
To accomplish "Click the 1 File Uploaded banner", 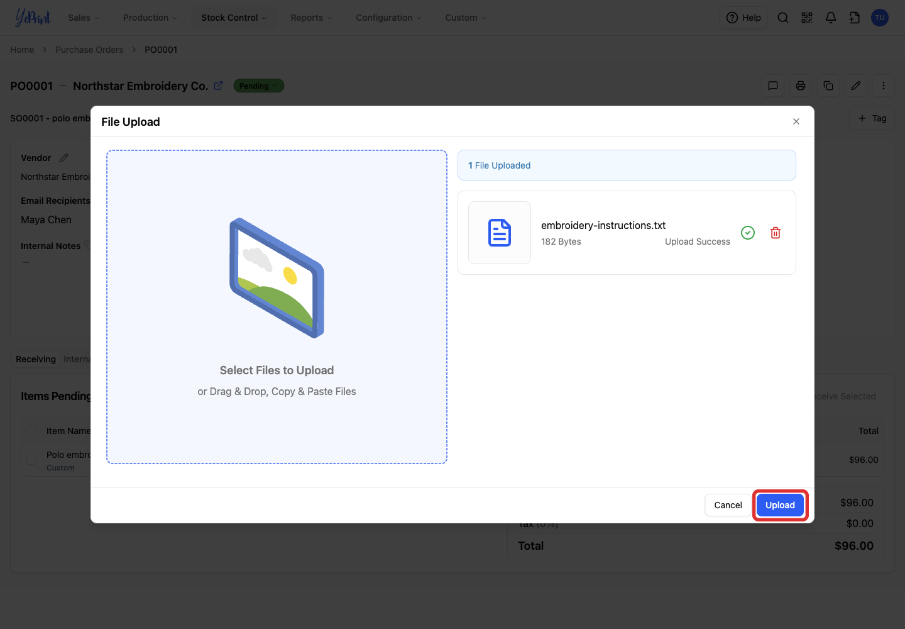I will click(x=627, y=165).
